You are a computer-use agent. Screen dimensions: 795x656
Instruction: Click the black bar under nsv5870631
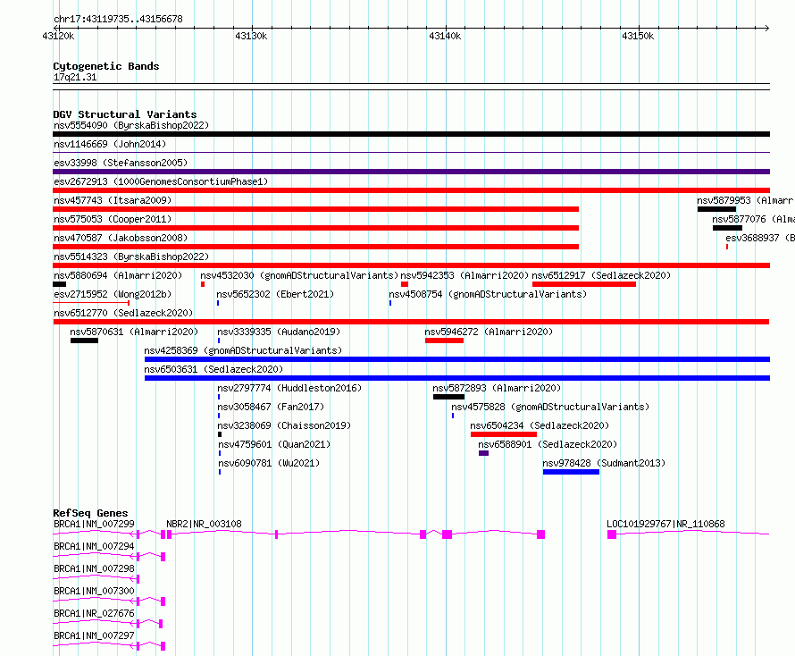pos(84,341)
